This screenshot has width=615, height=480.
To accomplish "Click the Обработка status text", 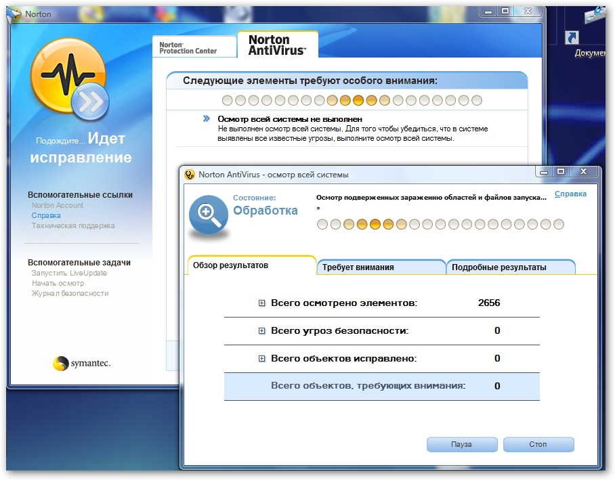I will pos(266,211).
